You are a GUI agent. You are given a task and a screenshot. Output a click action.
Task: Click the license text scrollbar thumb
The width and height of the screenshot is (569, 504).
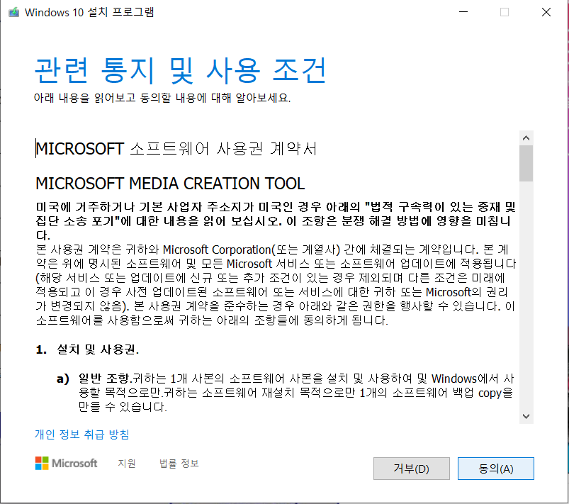(x=526, y=164)
